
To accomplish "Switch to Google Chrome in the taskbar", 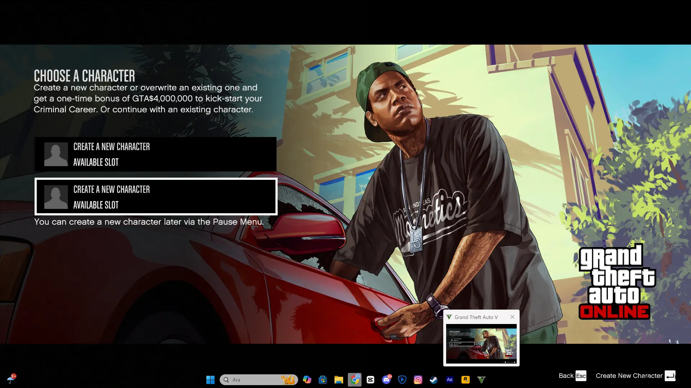I will (x=355, y=380).
